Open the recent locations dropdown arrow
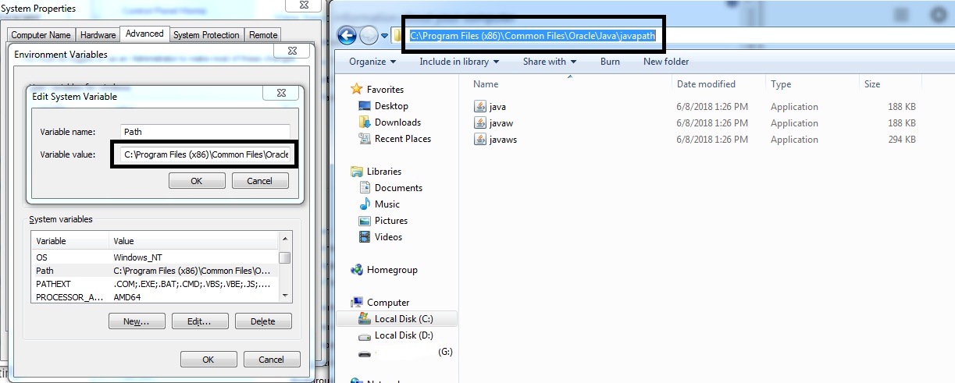Screen dimensions: 955x383 [385, 36]
